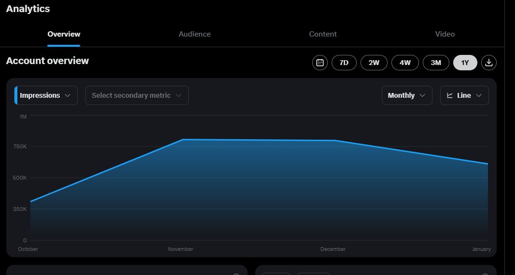The height and width of the screenshot is (275, 515).
Task: Click the Analytics page title
Action: point(28,9)
